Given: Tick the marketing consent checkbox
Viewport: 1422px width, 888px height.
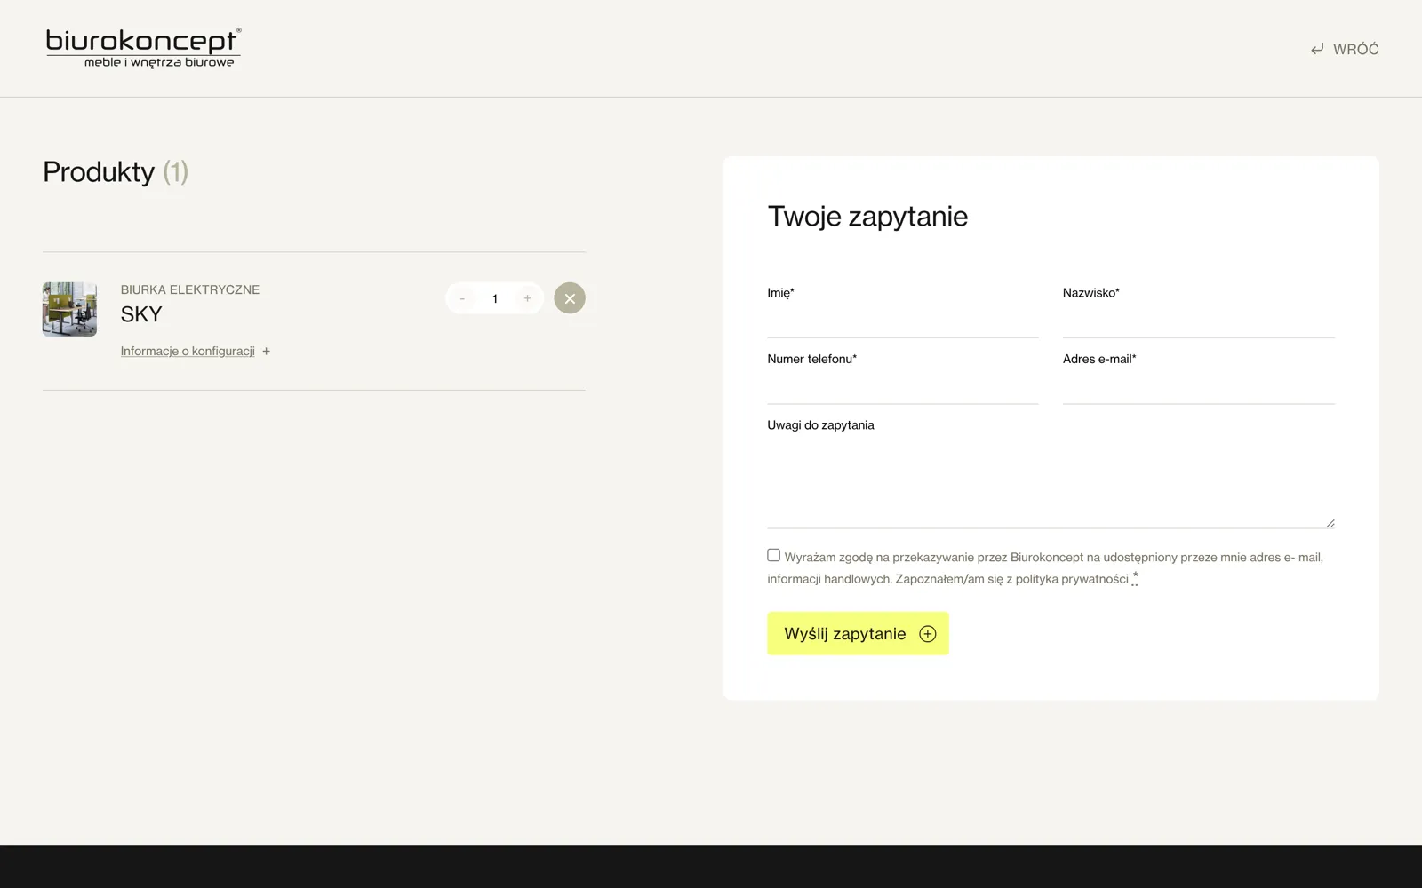Looking at the screenshot, I should (774, 555).
